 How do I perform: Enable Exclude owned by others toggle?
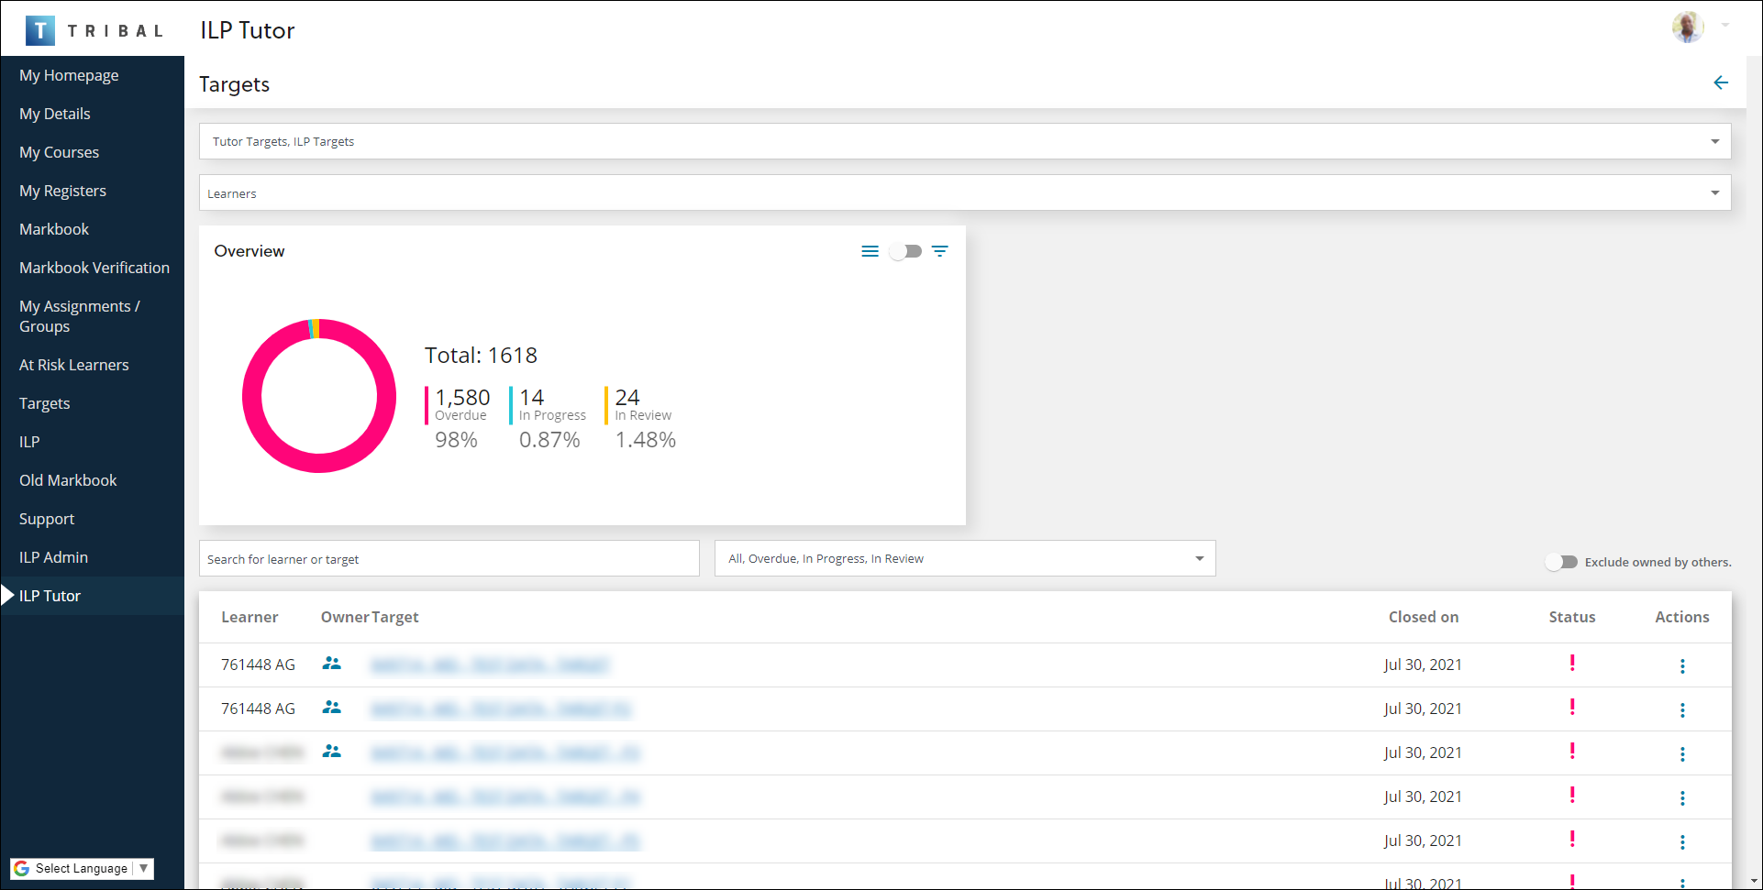(1560, 562)
